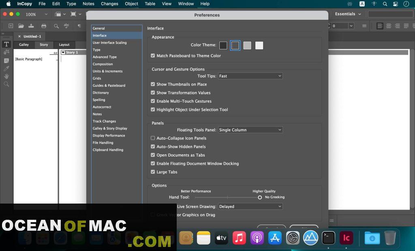Uncheck Match Pasteboard to Theme Color
The image size is (415, 251).
[x=153, y=56]
